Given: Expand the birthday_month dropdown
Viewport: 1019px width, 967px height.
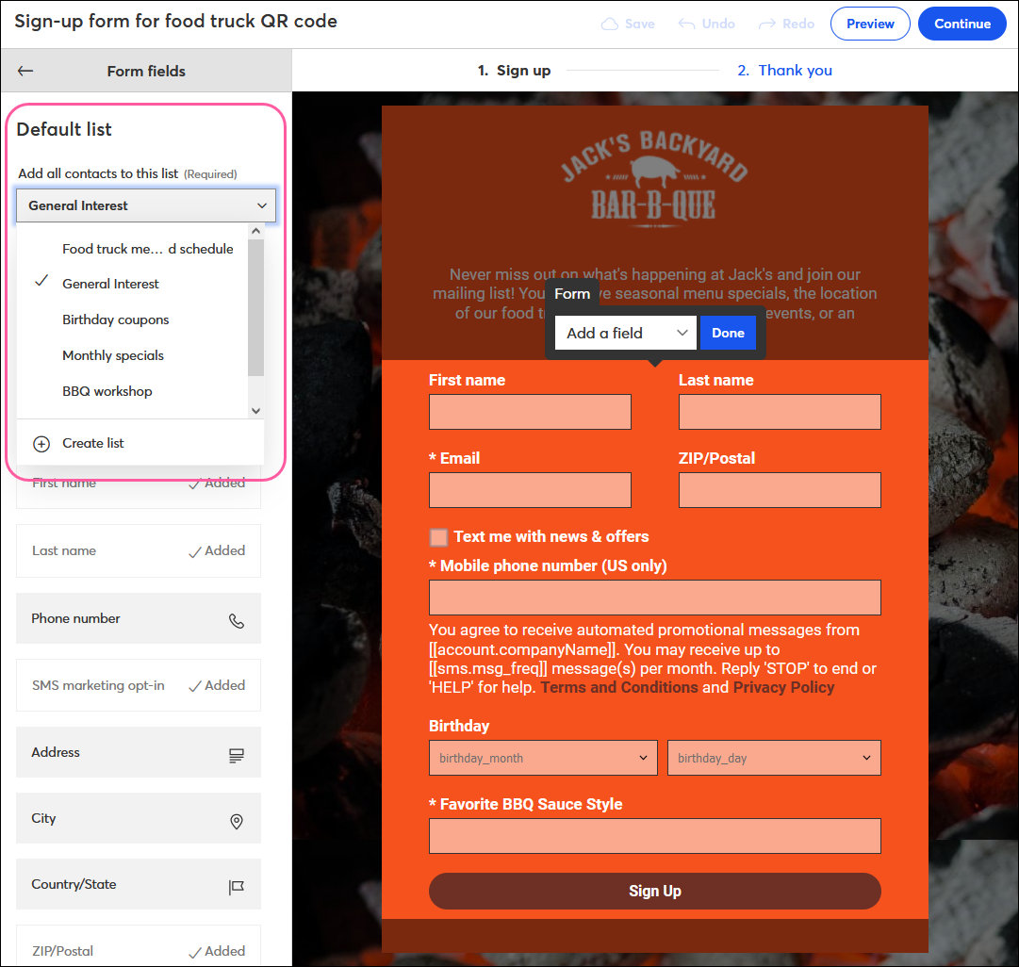Looking at the screenshot, I should point(543,758).
